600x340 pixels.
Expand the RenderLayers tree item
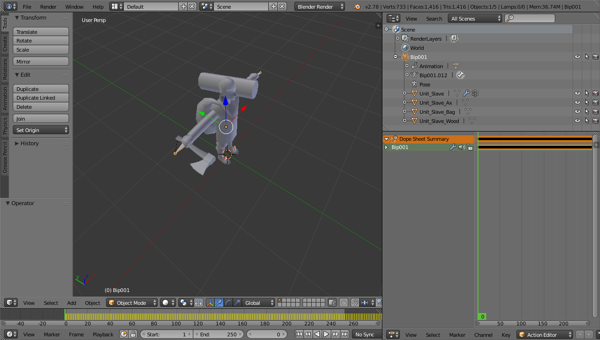398,38
